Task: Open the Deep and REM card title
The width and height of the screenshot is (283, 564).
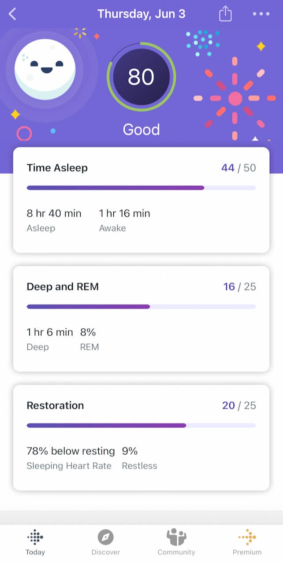Action: 63,287
